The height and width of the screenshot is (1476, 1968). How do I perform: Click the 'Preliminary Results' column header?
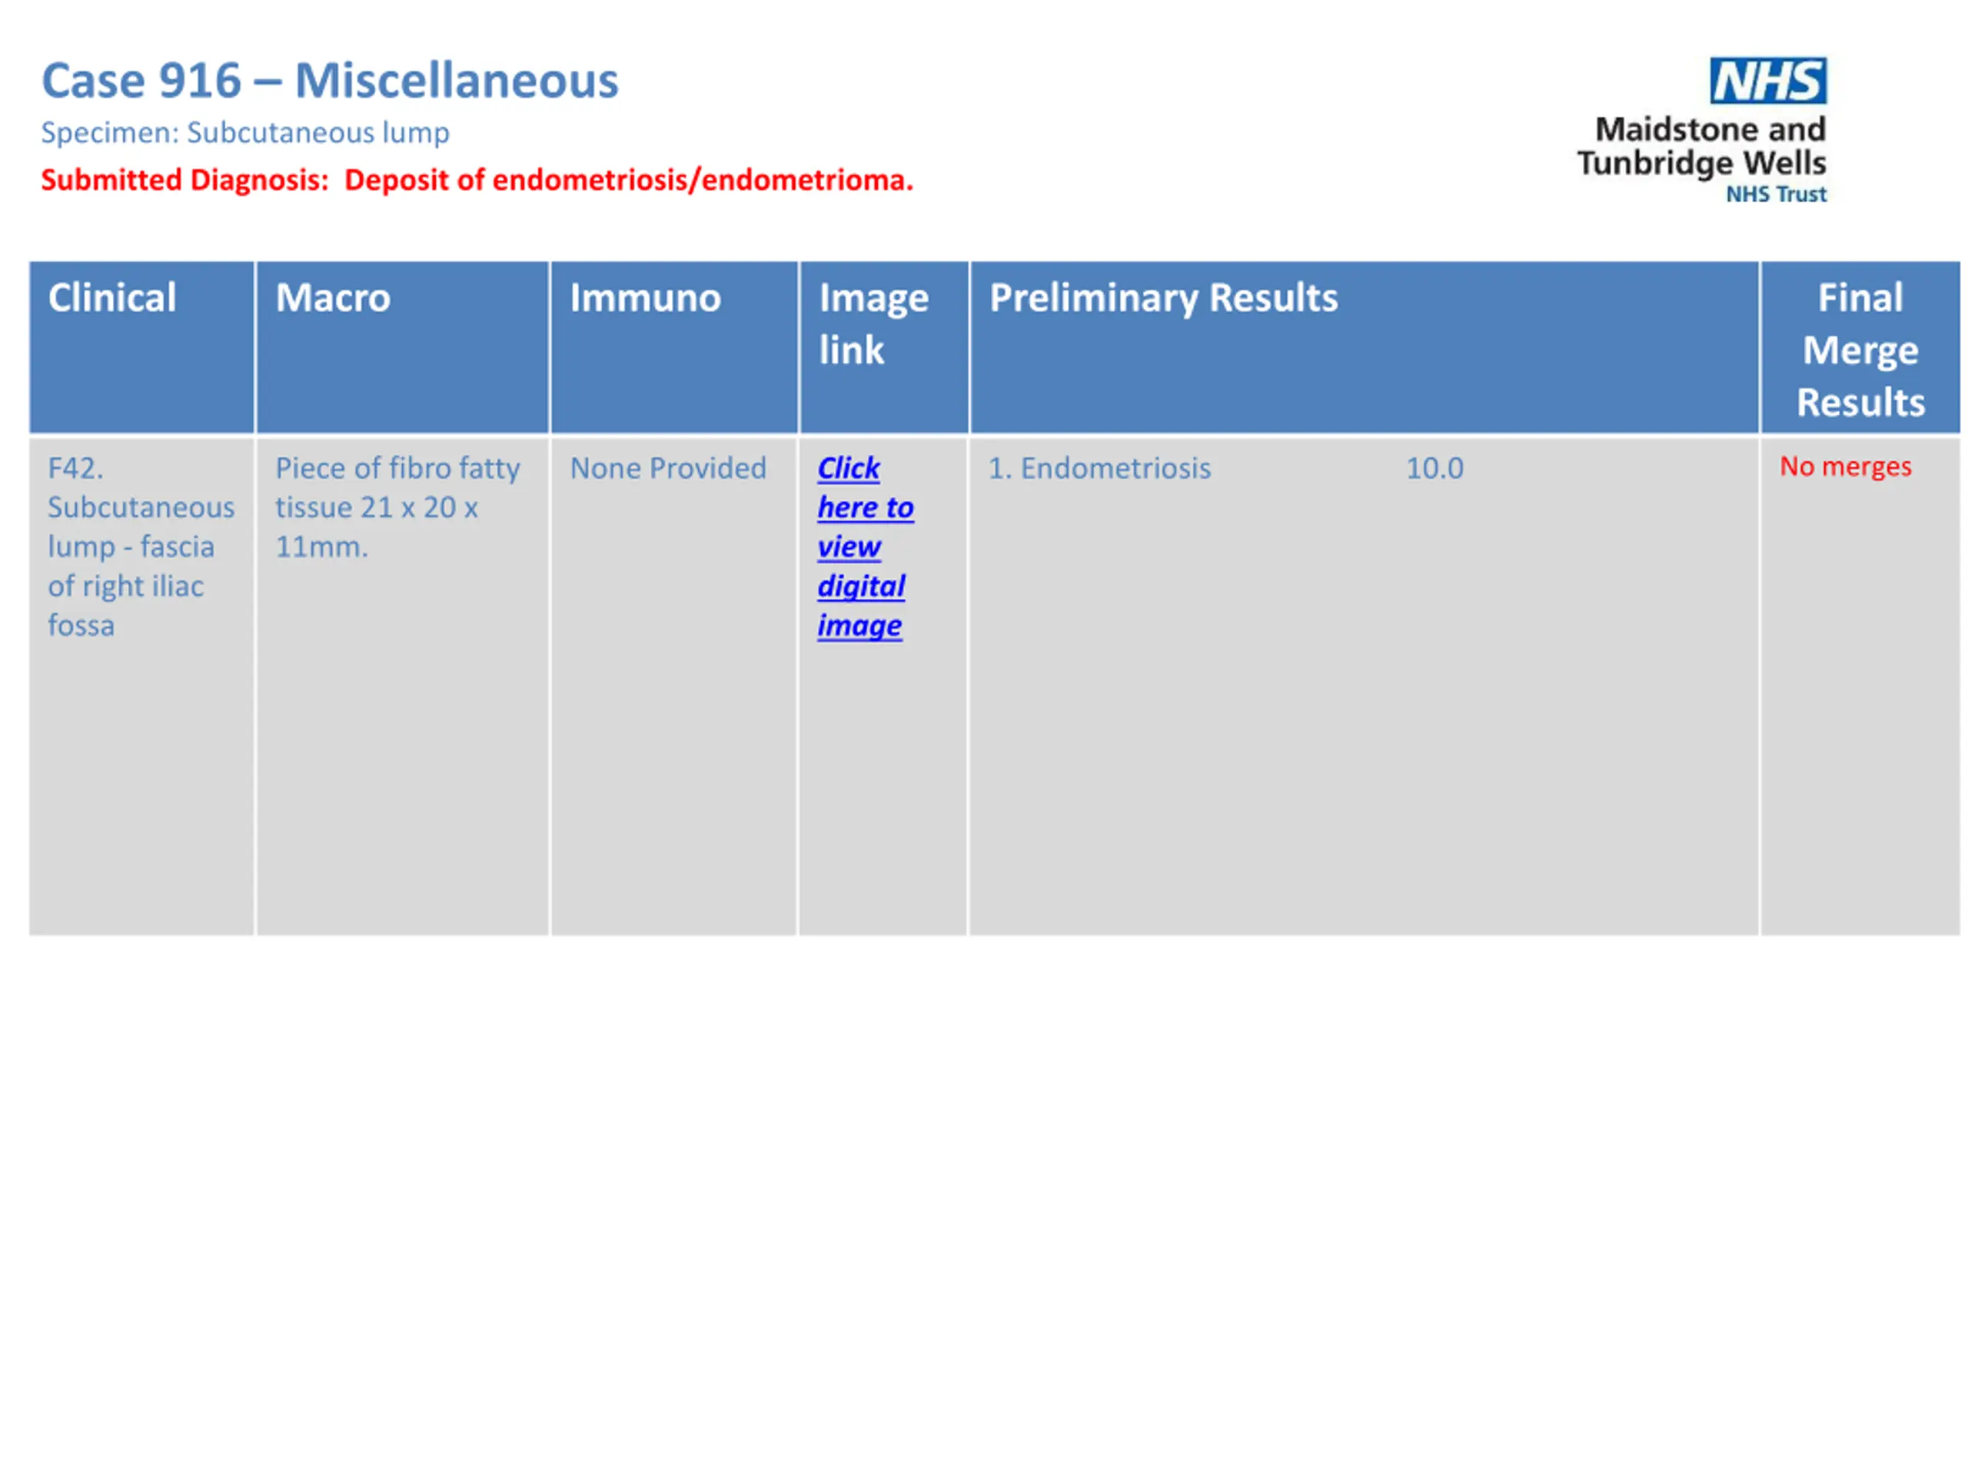point(1364,347)
